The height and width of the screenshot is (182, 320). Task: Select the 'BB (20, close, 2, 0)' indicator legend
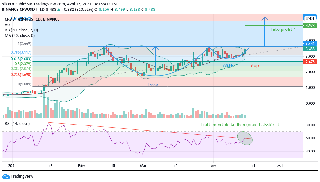(x=21, y=30)
